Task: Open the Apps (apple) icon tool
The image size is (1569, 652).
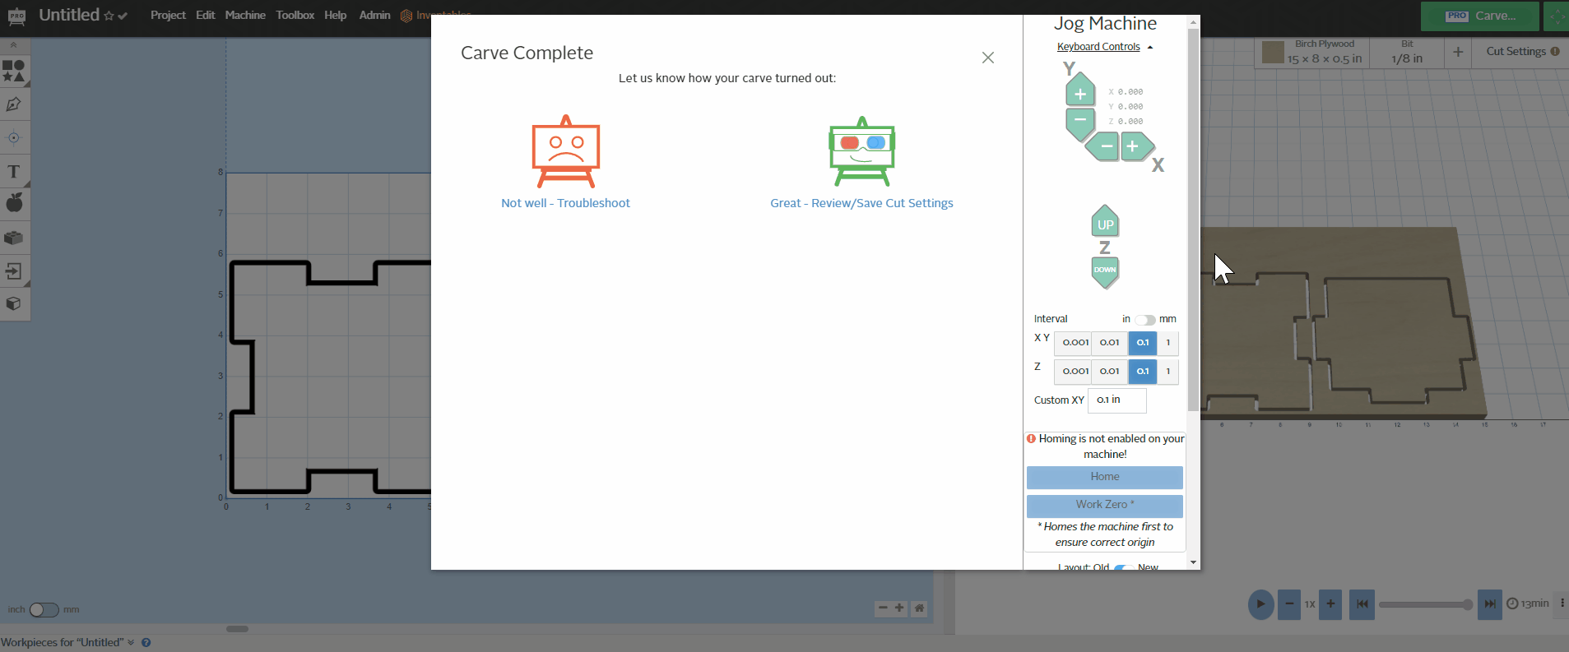Action: click(x=14, y=203)
